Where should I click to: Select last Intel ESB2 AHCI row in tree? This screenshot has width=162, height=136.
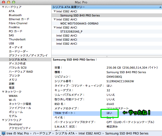point(107,44)
